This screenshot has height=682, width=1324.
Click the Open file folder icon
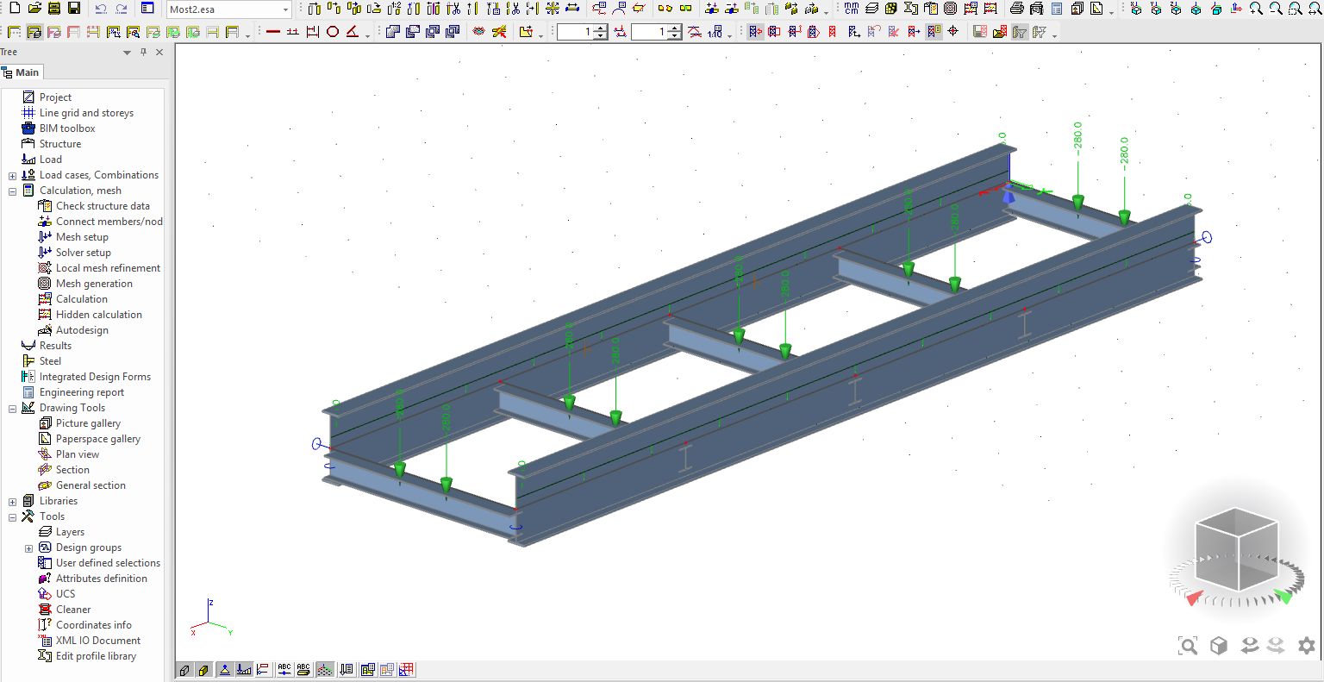click(x=34, y=9)
